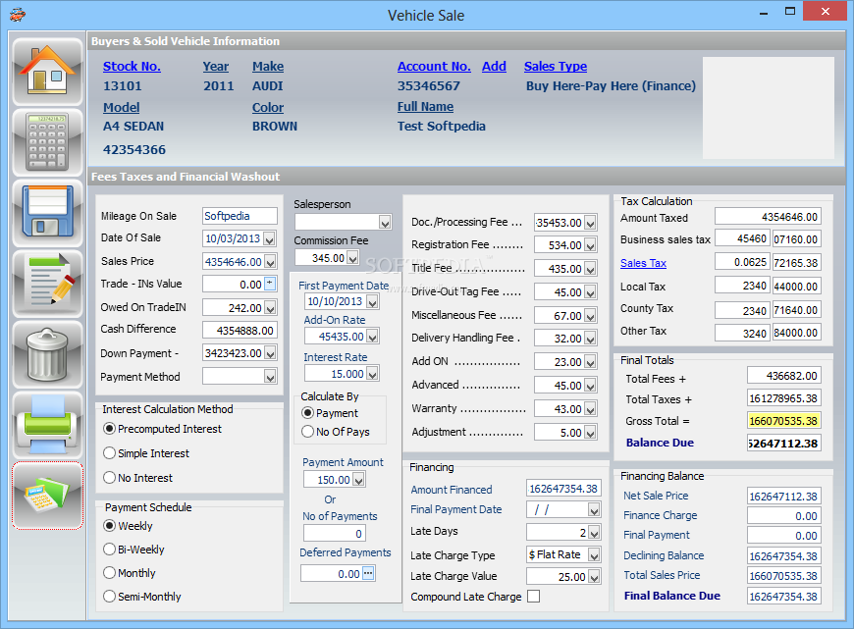Open the edit notepad pencil icon
This screenshot has height=629, width=854.
[x=47, y=284]
